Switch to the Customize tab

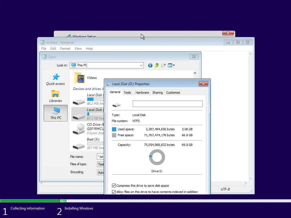tap(173, 93)
